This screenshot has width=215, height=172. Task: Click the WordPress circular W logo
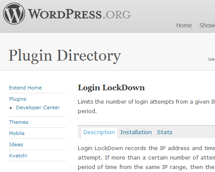[x=14, y=14]
